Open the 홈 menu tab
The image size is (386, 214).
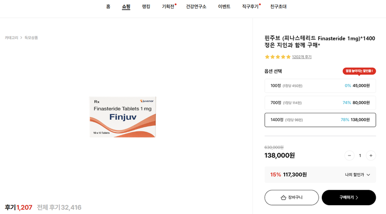coord(108,7)
